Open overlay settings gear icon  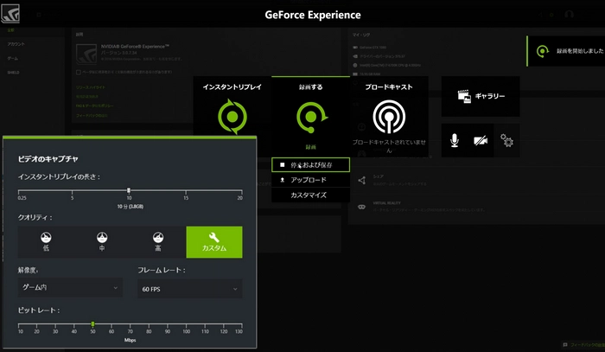[507, 141]
